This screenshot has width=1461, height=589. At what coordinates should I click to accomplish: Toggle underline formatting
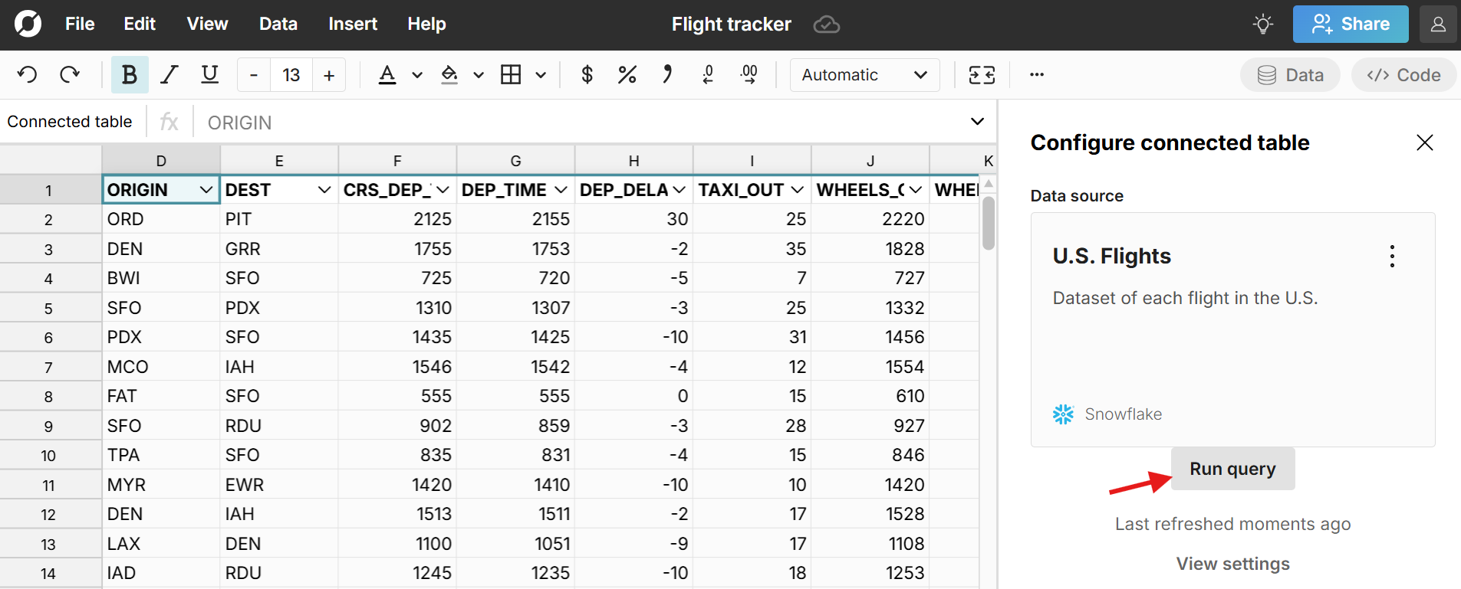209,75
